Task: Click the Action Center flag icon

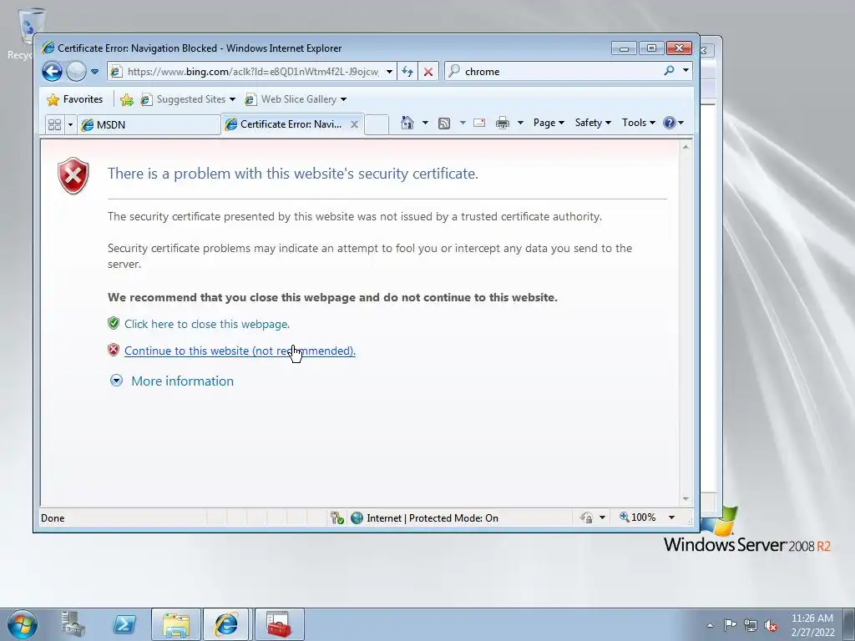Action: [730, 625]
